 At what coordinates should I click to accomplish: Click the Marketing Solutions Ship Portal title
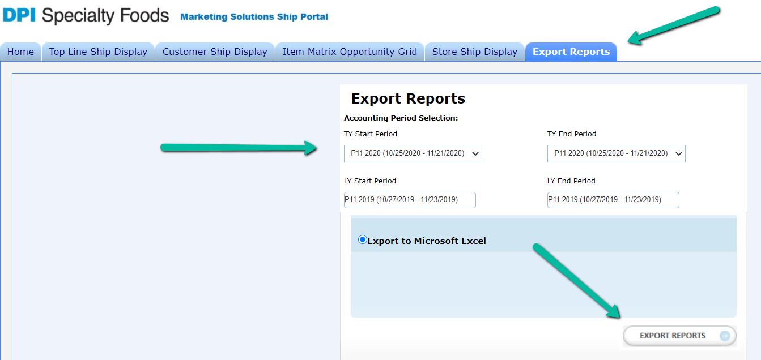254,17
